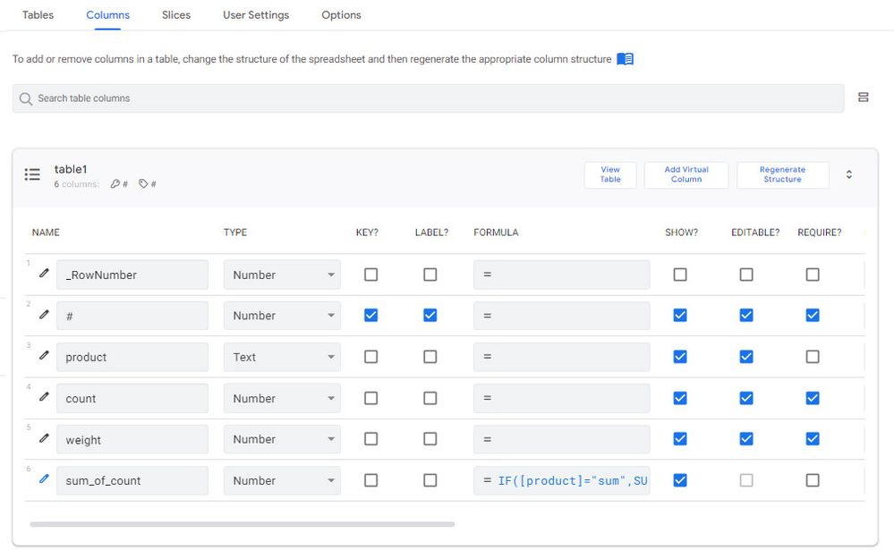Check KEY for the weight column
894x550 pixels.
[x=370, y=439]
